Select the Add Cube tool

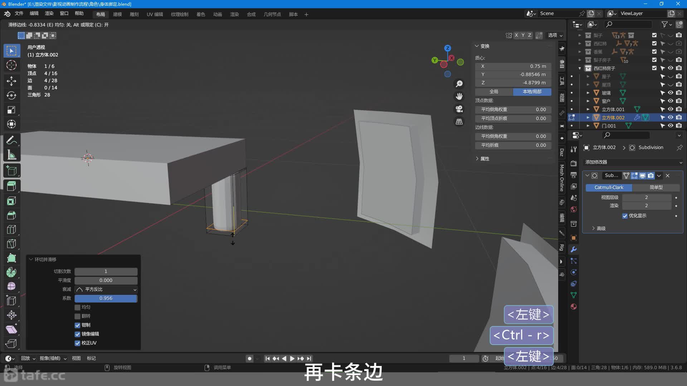11,171
